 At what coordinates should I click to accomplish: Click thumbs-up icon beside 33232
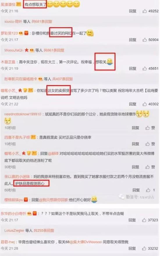(144, 248)
